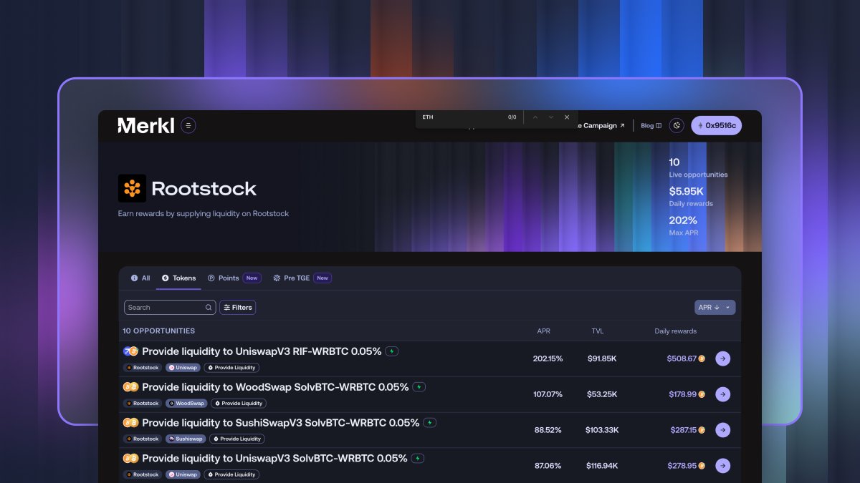Click lightning badge on WoodSwap row

click(x=419, y=387)
